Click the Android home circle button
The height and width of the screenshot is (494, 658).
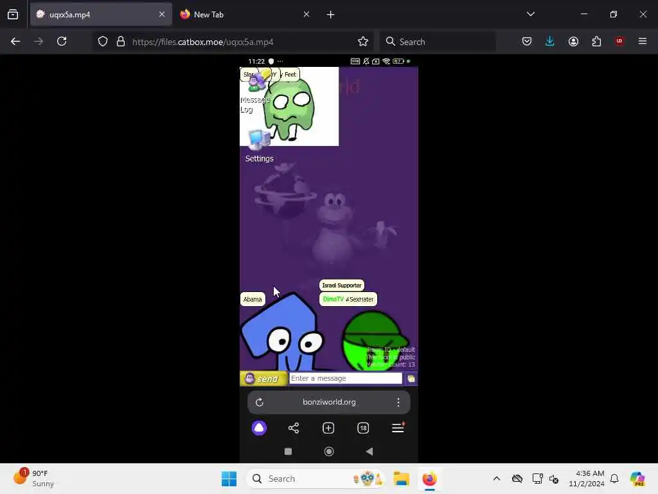(329, 452)
